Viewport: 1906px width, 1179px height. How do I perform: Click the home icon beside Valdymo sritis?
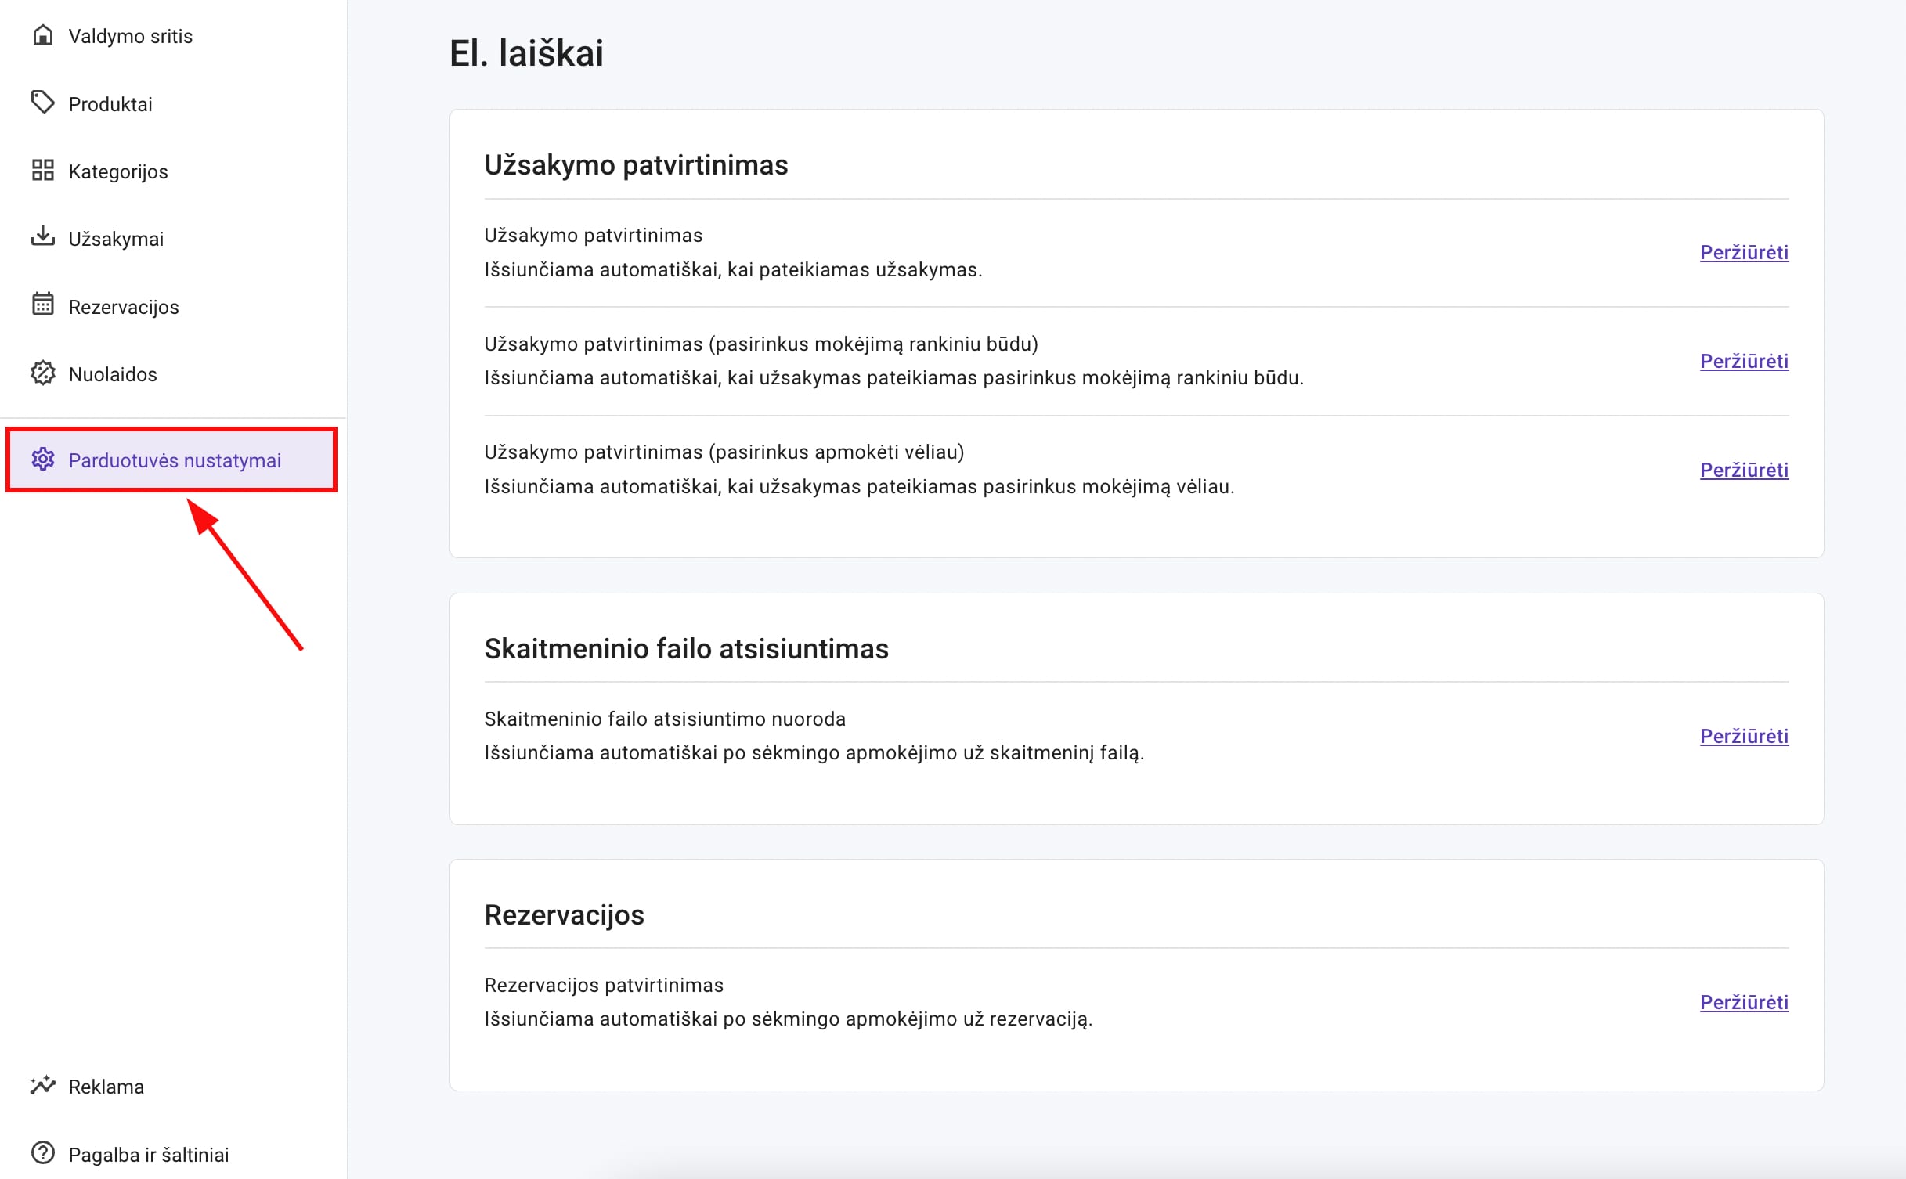pyautogui.click(x=43, y=34)
